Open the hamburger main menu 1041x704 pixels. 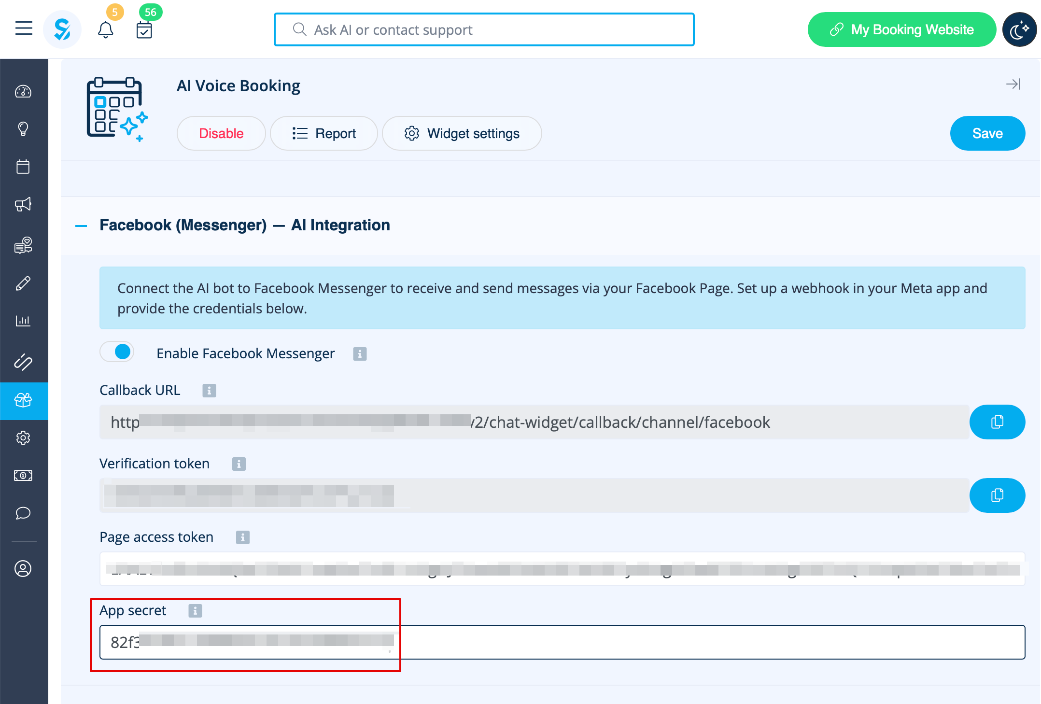24,28
